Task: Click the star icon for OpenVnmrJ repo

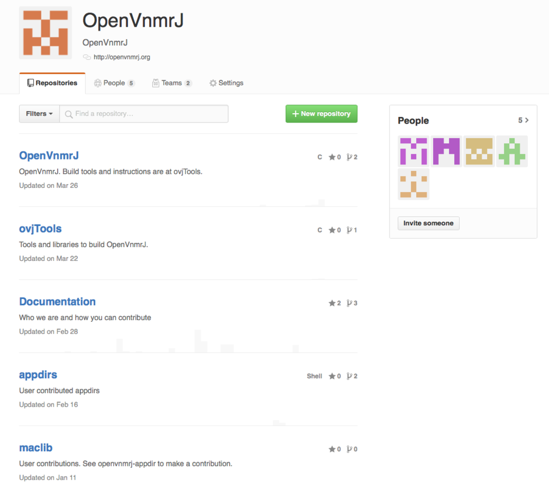Action: click(x=332, y=157)
